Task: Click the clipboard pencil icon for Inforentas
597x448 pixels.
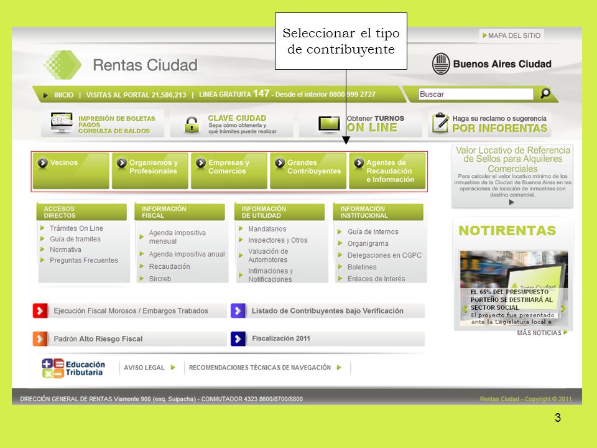Action: tap(440, 123)
